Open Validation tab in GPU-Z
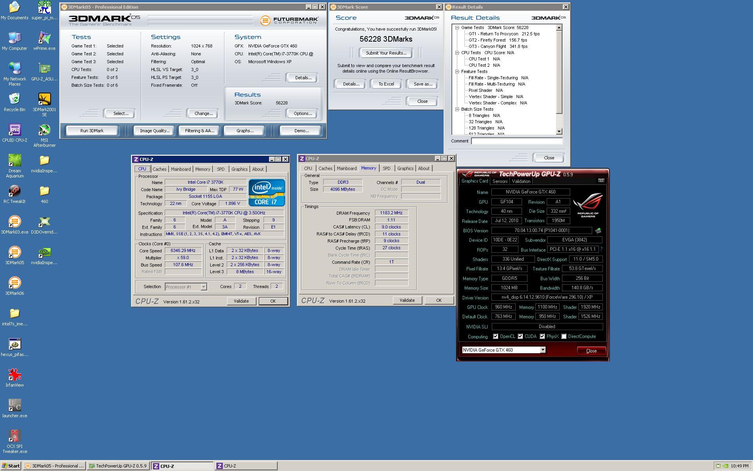Image resolution: width=753 pixels, height=471 pixels. pos(521,181)
